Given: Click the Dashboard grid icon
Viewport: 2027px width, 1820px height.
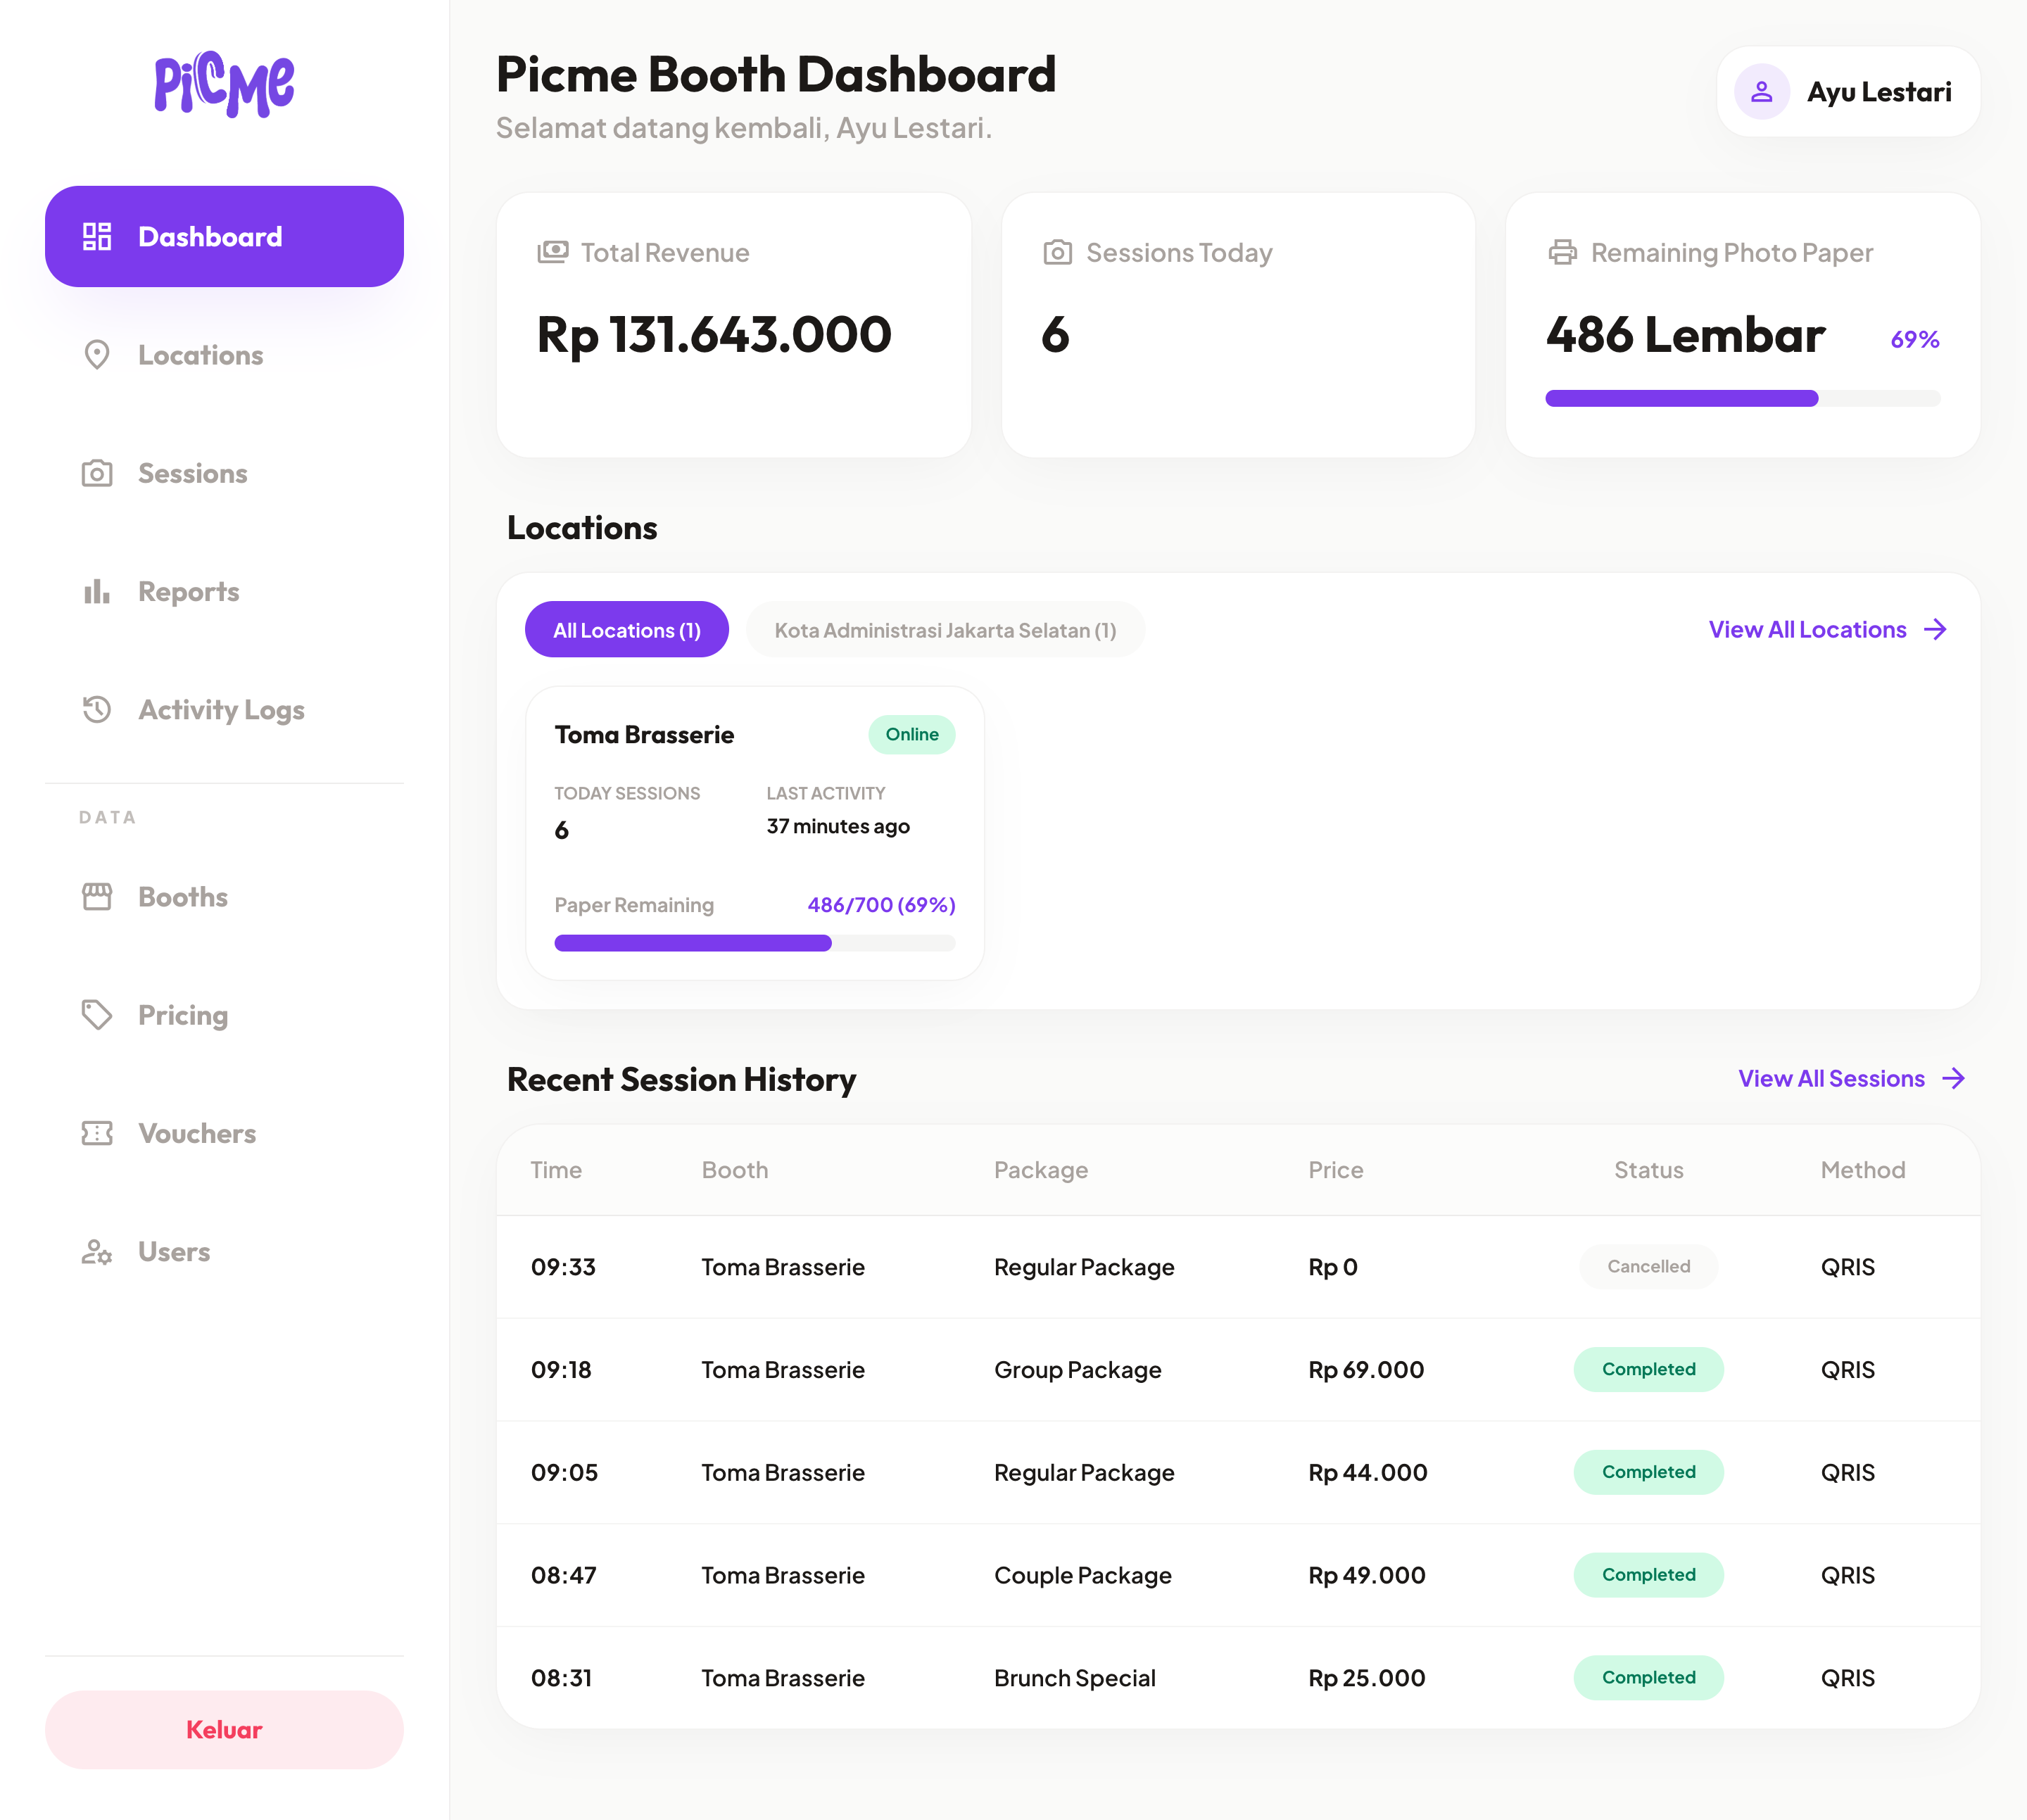Looking at the screenshot, I should pyautogui.click(x=97, y=236).
